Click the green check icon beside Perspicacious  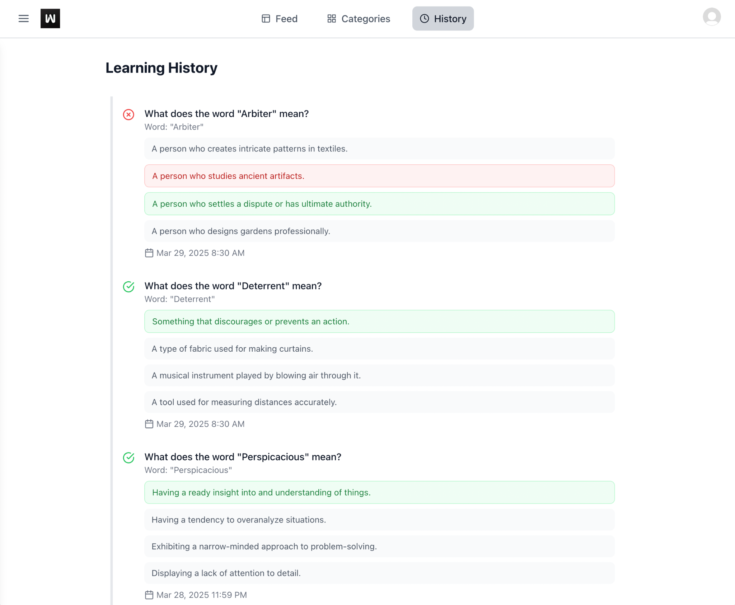[x=128, y=458]
